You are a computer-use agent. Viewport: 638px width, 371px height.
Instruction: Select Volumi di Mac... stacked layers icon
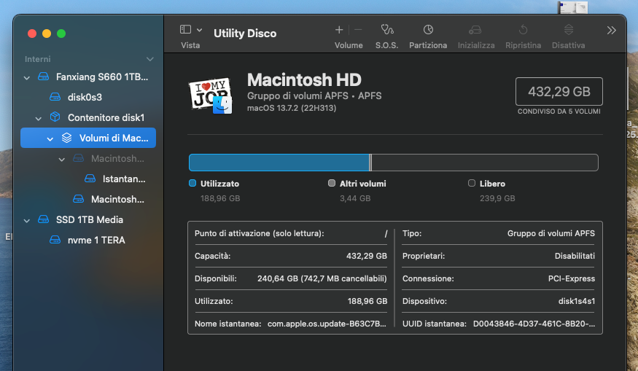[x=67, y=138]
